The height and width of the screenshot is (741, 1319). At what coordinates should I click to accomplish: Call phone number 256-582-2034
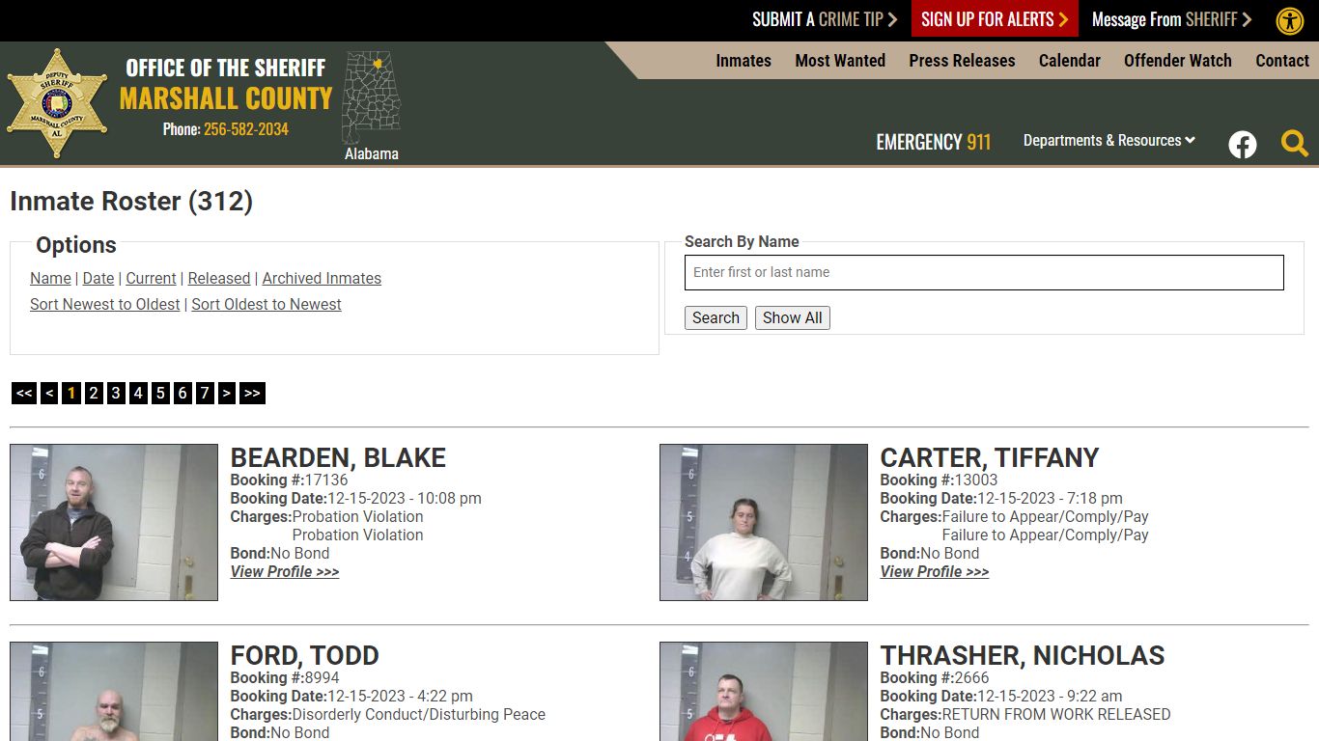[x=246, y=128]
